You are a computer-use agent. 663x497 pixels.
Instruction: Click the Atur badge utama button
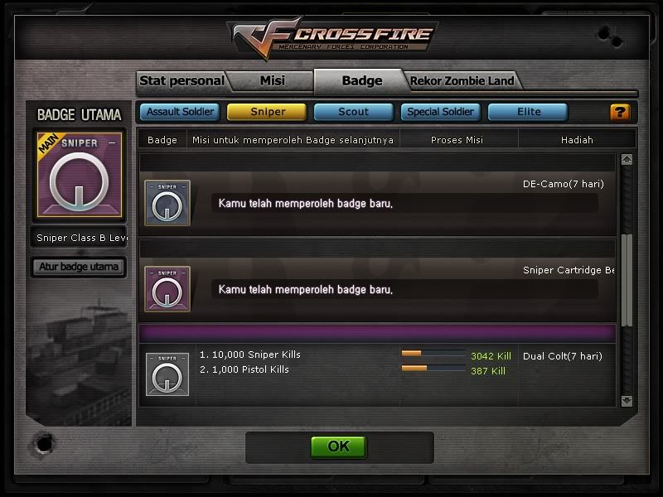[79, 267]
